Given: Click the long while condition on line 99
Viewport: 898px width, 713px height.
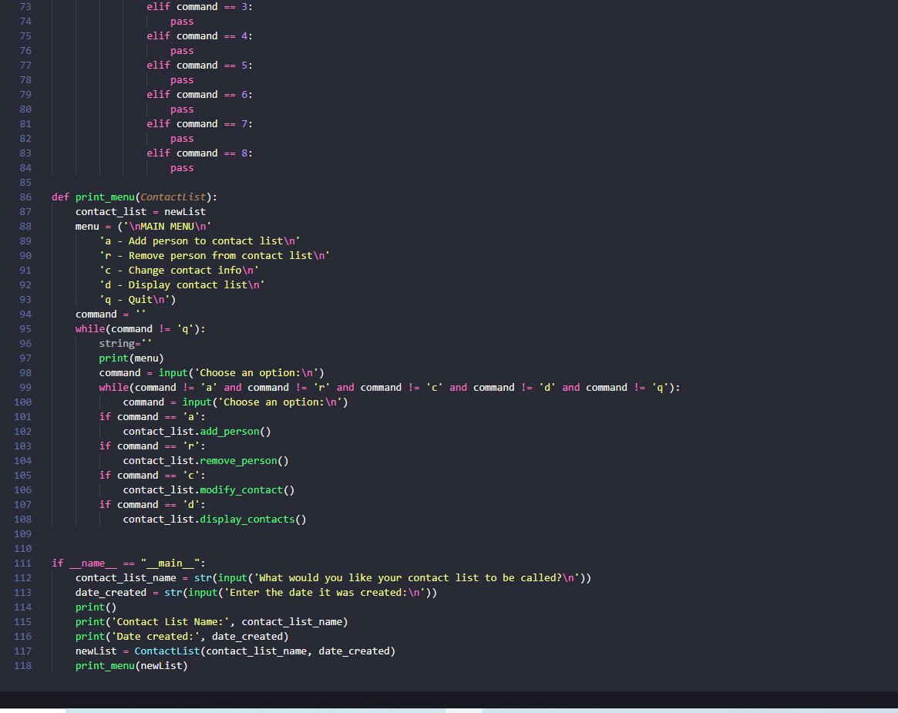Looking at the screenshot, I should pos(389,388).
